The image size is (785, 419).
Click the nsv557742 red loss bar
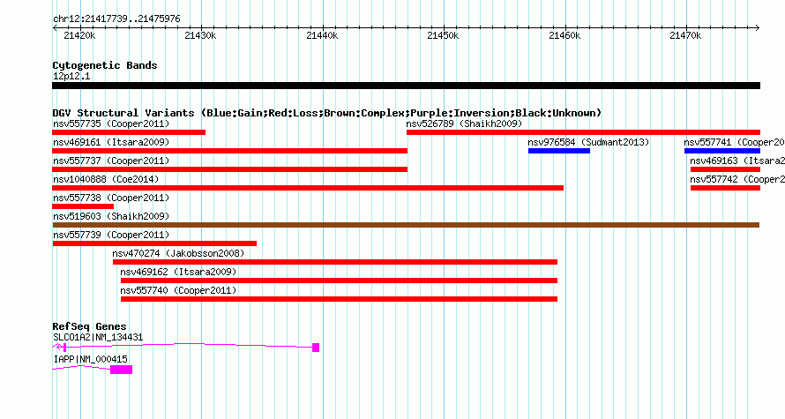[725, 188]
